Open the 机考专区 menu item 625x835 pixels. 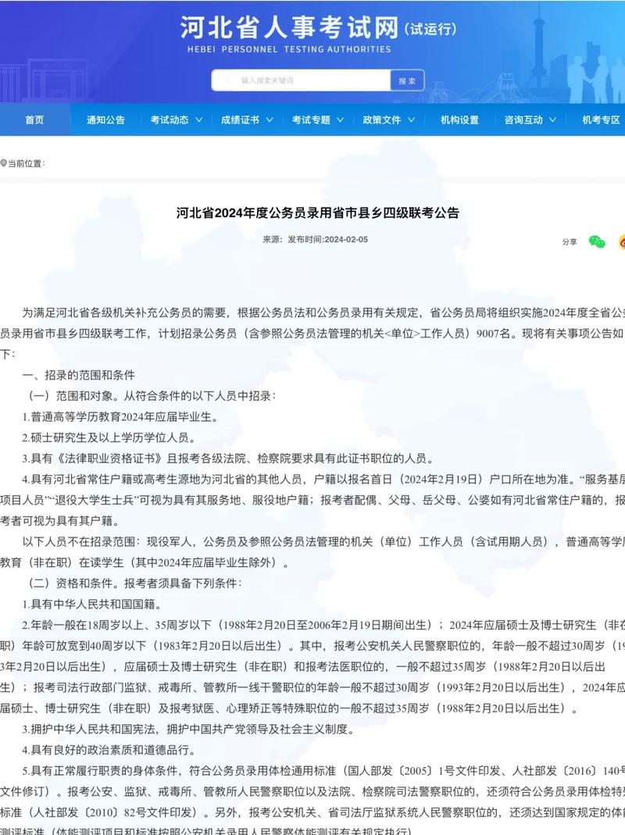coord(601,120)
